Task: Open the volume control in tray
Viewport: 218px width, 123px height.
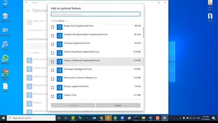Action: tap(194, 118)
